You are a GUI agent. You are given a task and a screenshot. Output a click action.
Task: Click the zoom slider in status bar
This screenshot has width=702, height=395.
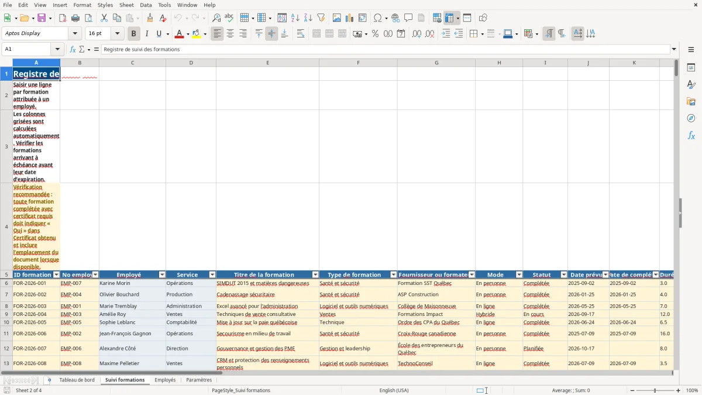[x=655, y=390]
